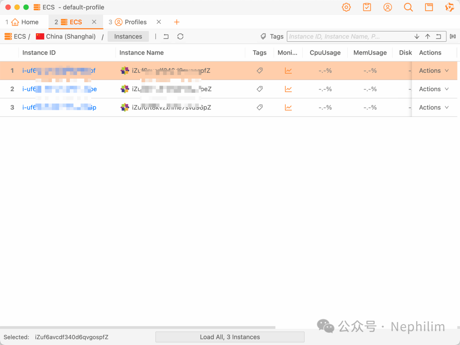Click the Tags column header
This screenshot has height=345, width=460.
[x=260, y=52]
